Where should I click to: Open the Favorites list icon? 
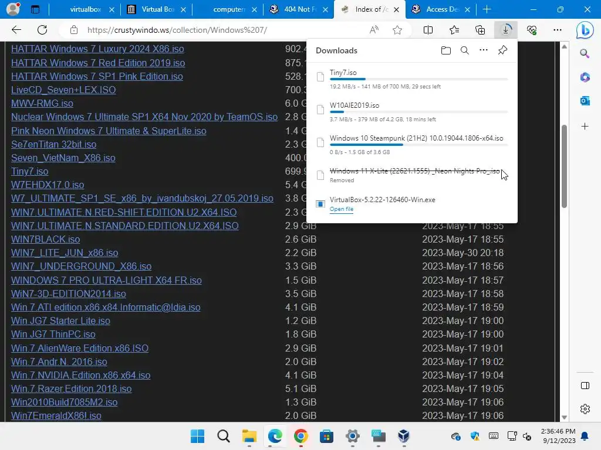(x=454, y=30)
